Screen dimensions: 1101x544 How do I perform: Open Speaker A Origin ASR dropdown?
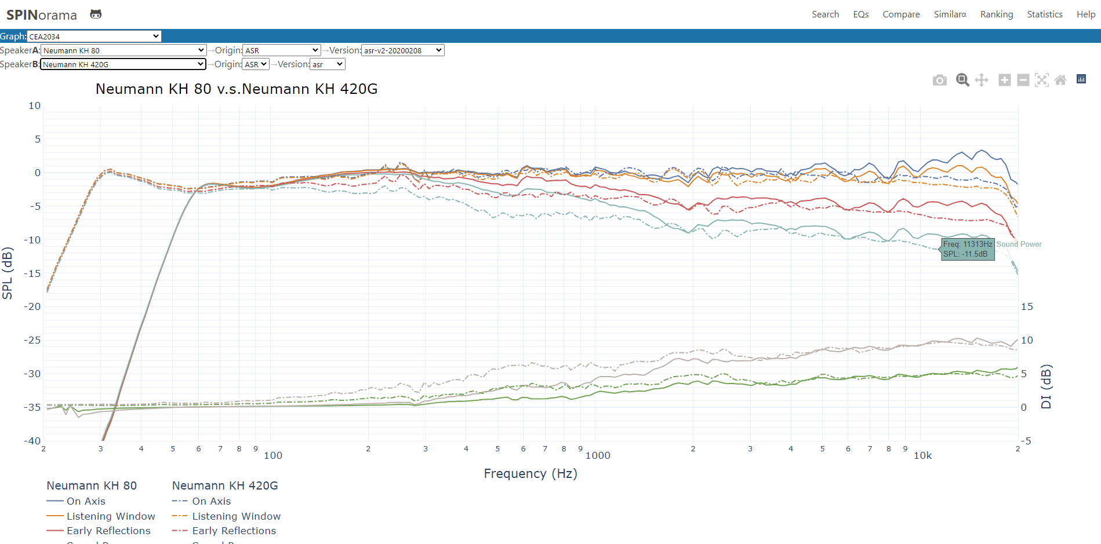point(282,50)
